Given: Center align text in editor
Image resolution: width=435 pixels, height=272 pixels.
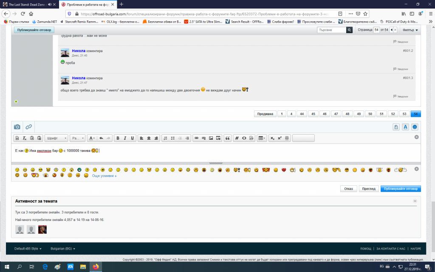Looking at the screenshot, I should (149, 138).
